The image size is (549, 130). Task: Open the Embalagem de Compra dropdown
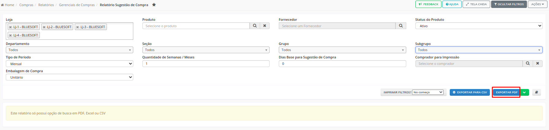coord(69,77)
